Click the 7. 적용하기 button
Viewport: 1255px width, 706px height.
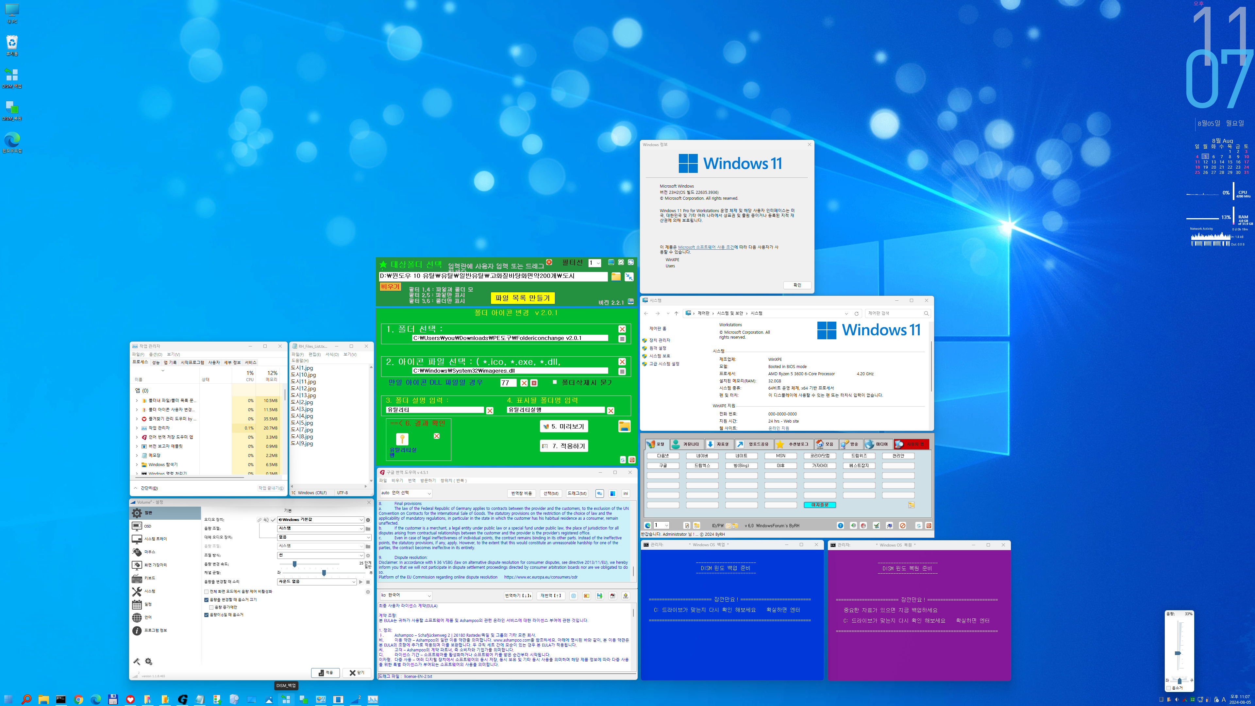(x=564, y=446)
